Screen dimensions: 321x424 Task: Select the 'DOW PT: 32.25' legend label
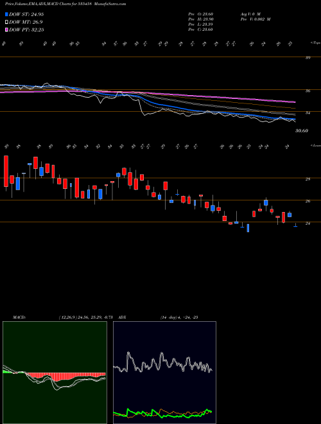(x=26, y=30)
